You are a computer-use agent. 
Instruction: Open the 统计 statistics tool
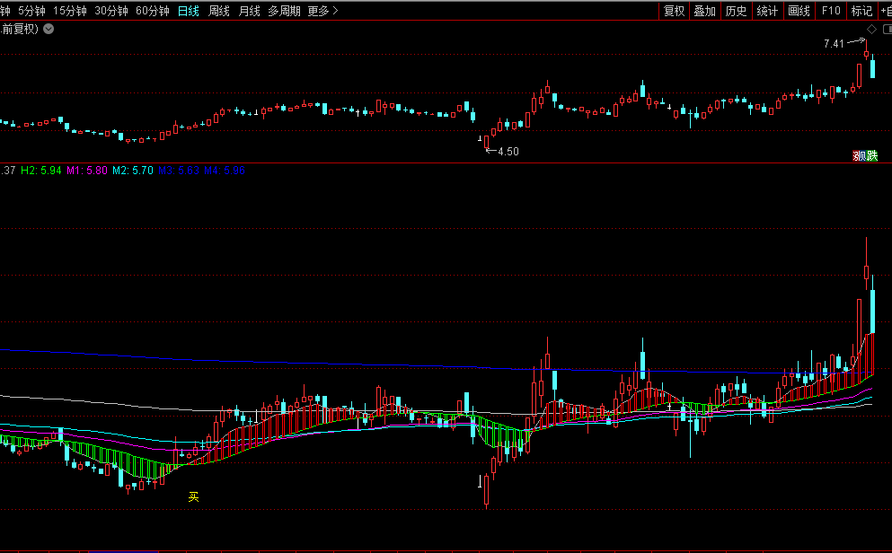767,11
